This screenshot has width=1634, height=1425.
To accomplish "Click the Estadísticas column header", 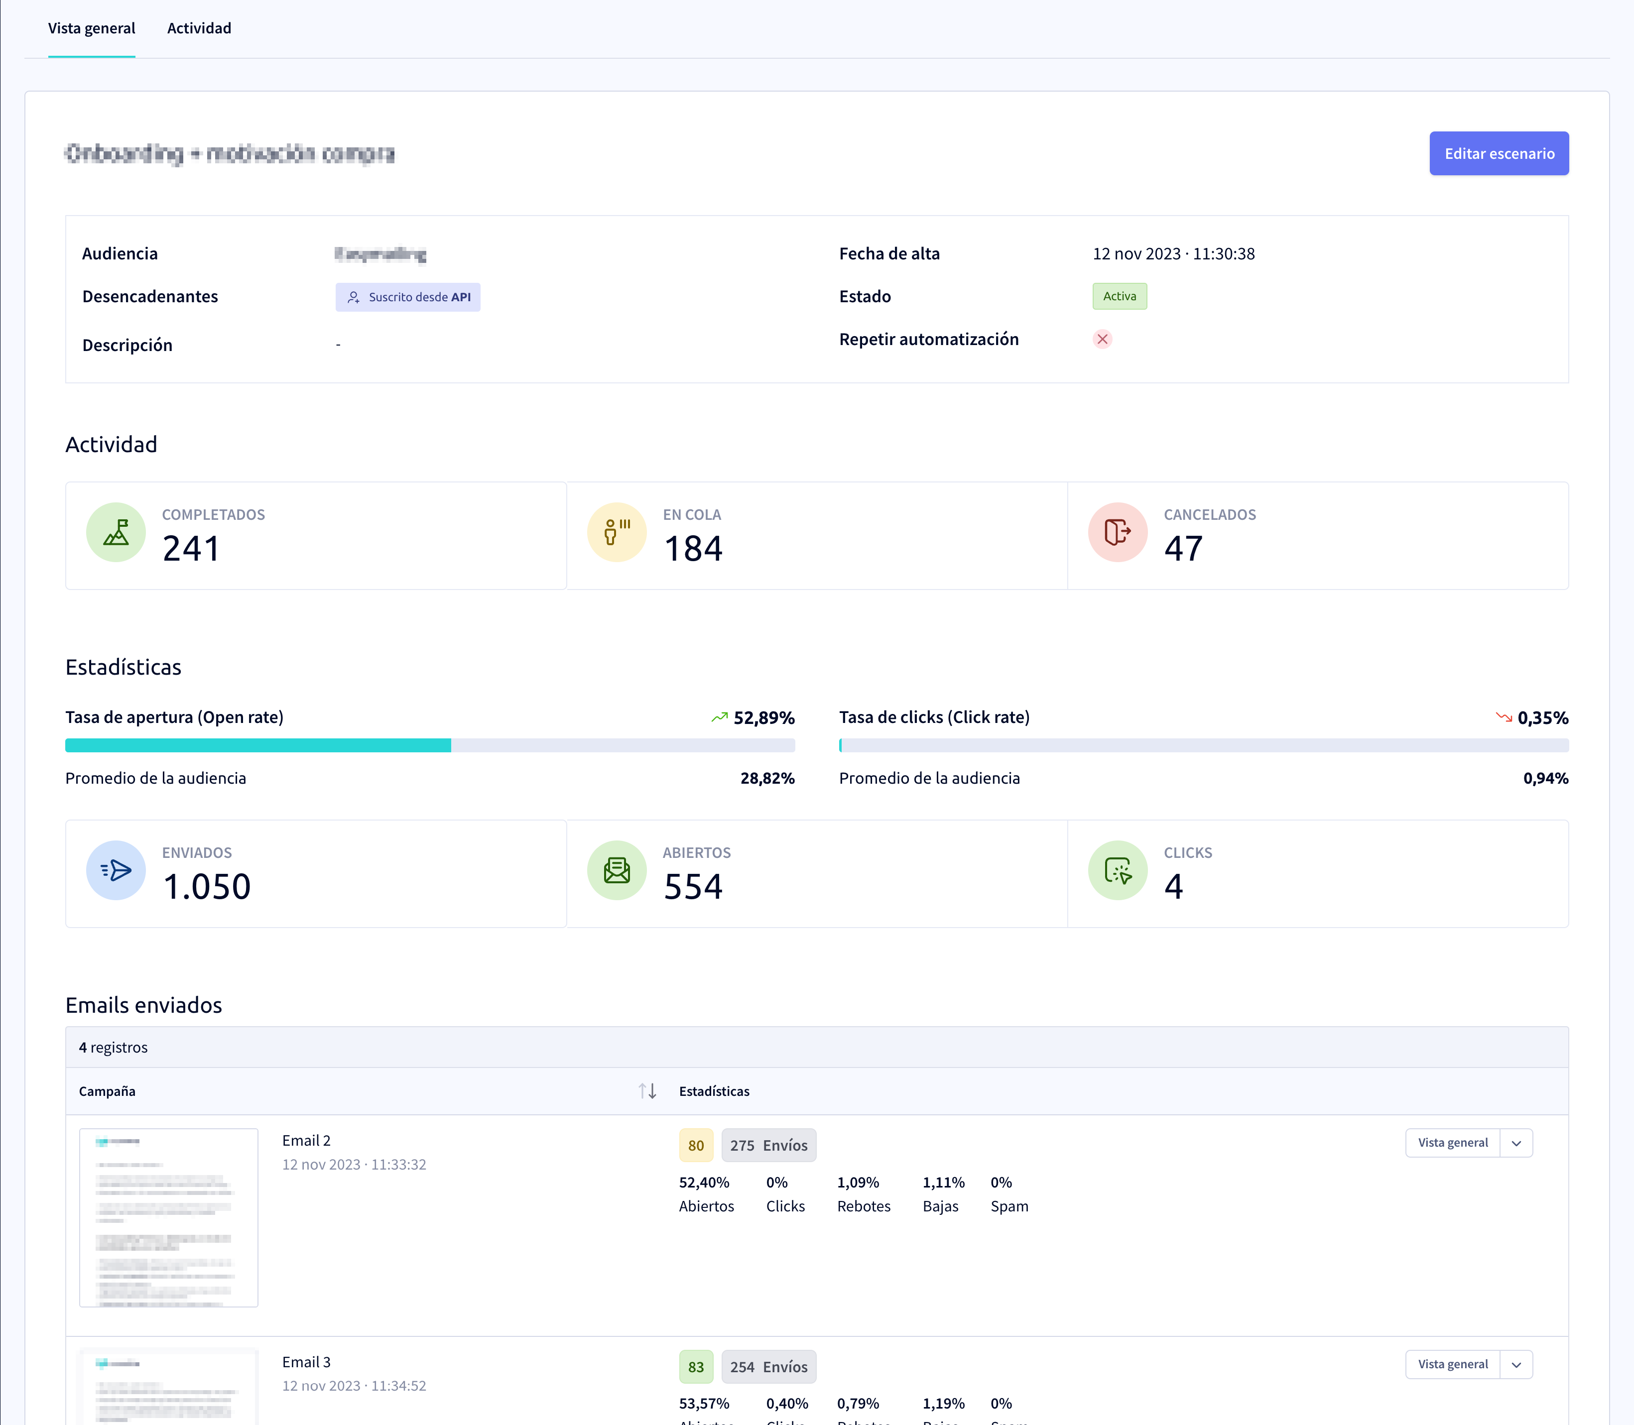I will click(714, 1091).
